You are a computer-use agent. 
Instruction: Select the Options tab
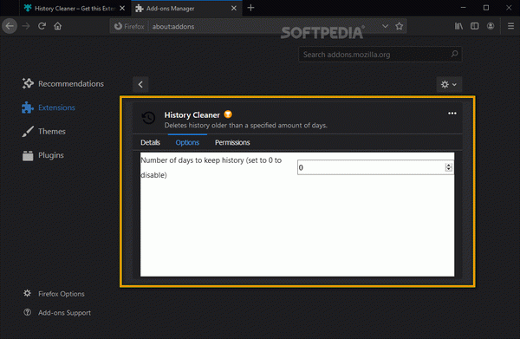(187, 142)
